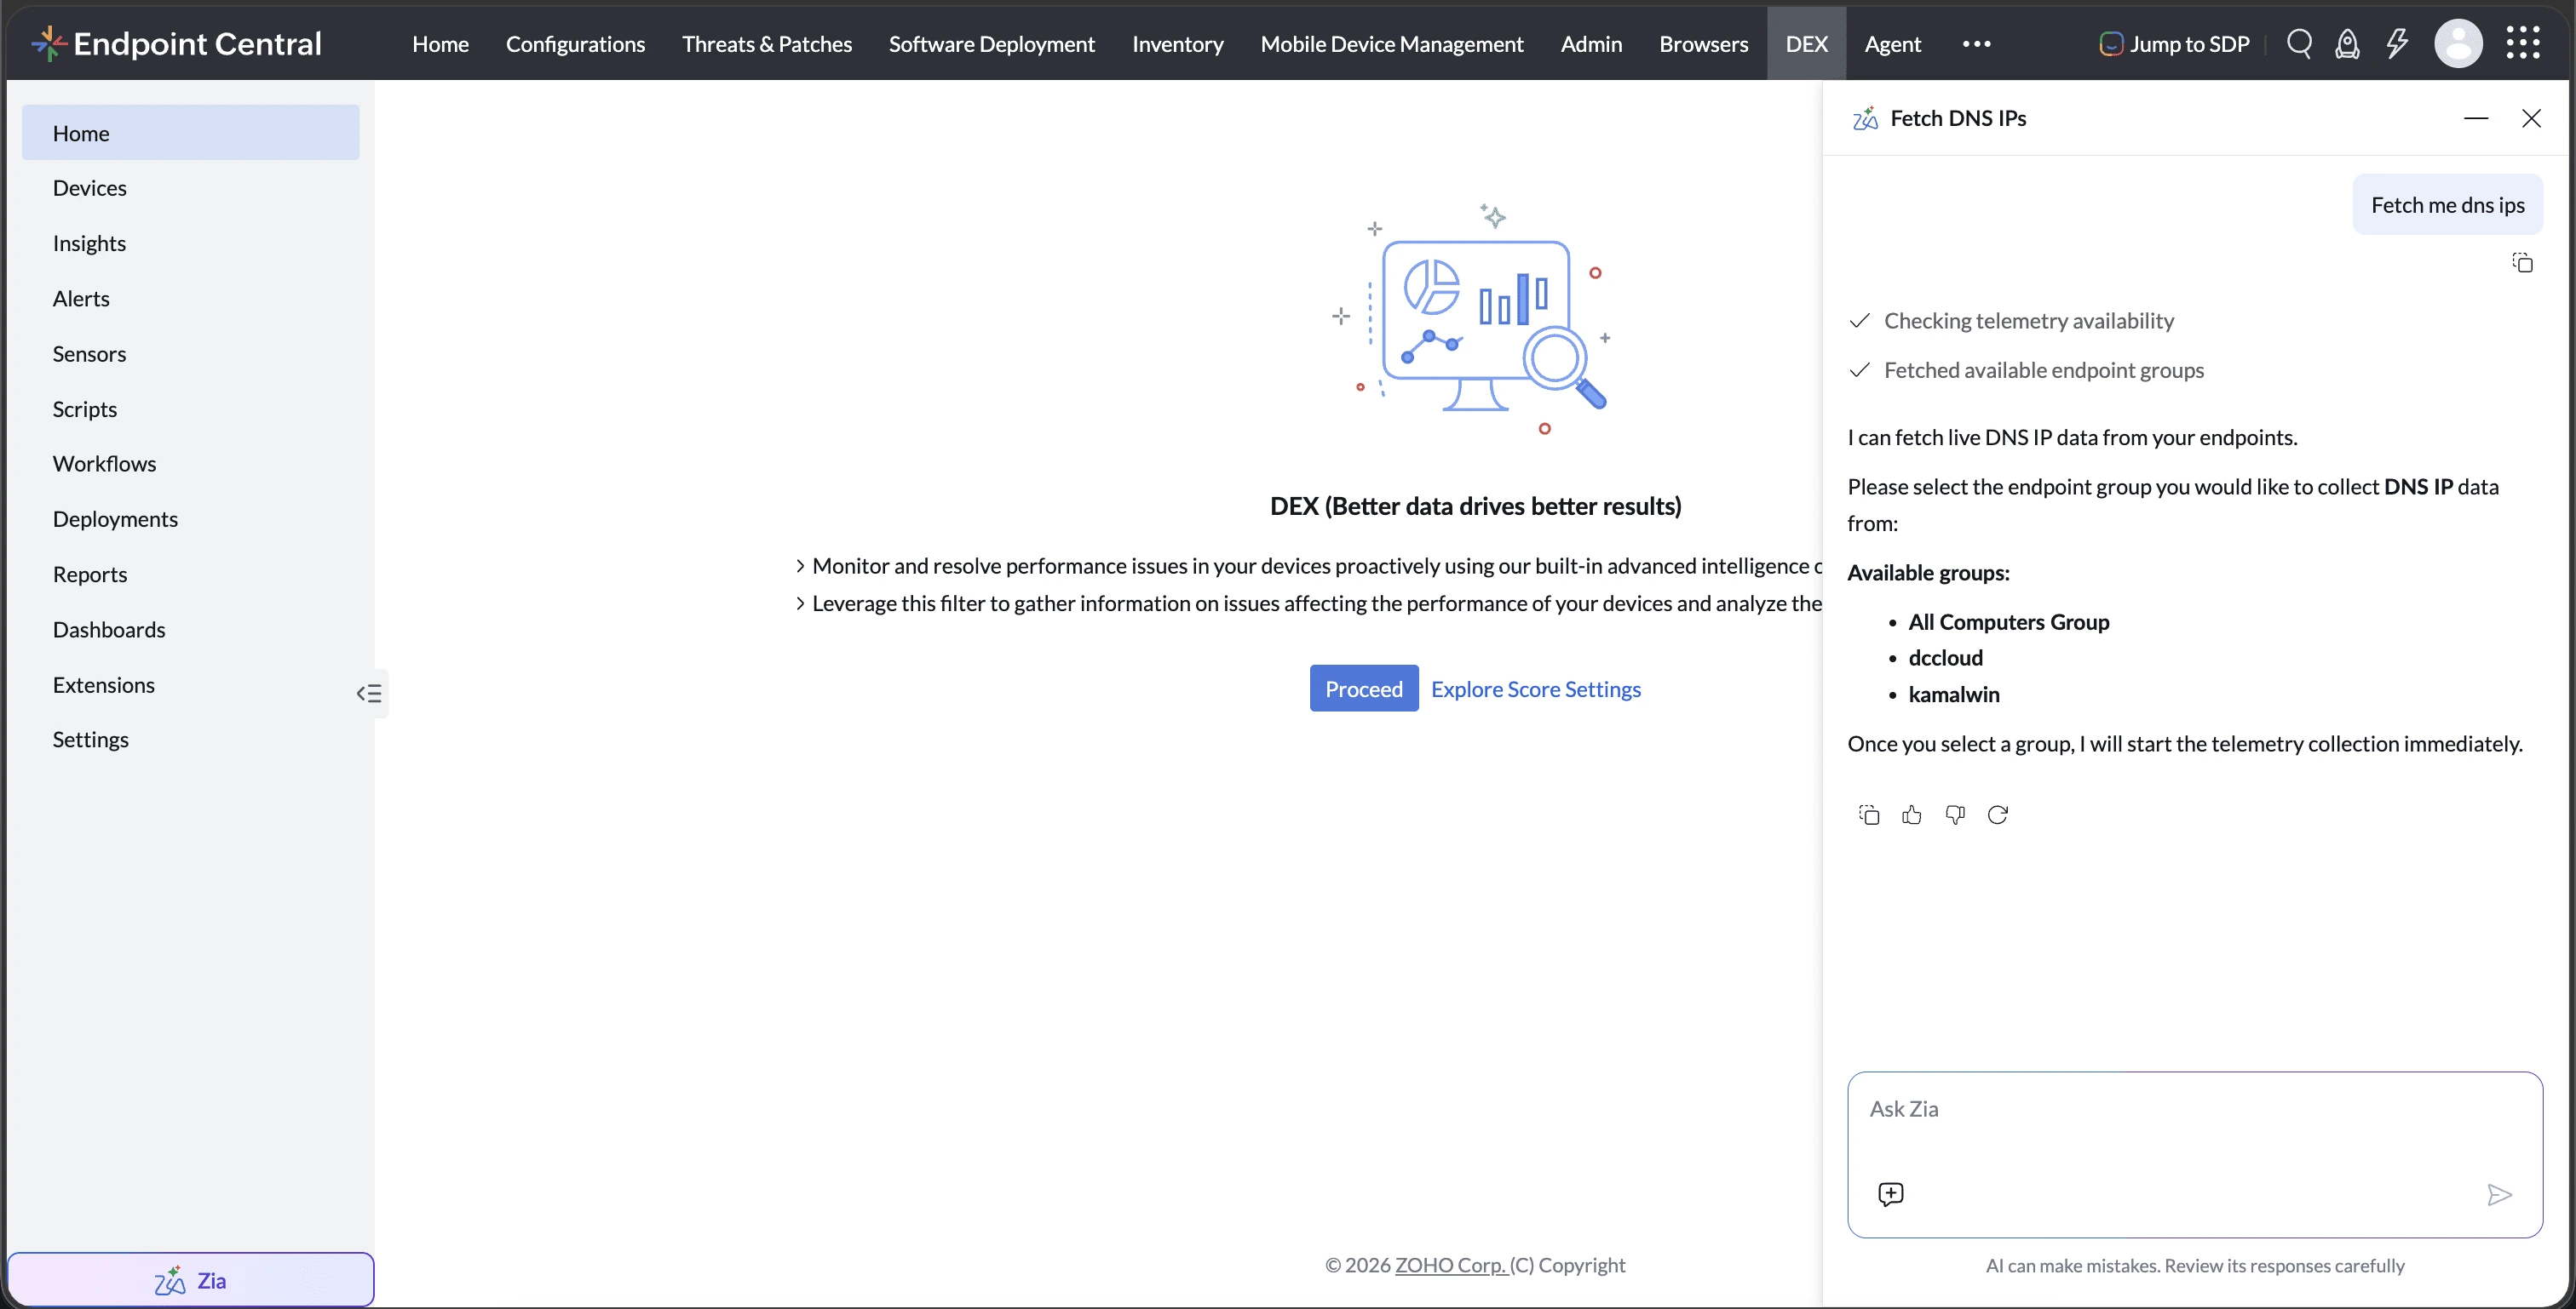Minimize the Fetch DNS IPs panel
This screenshot has width=2576, height=1309.
(x=2476, y=118)
